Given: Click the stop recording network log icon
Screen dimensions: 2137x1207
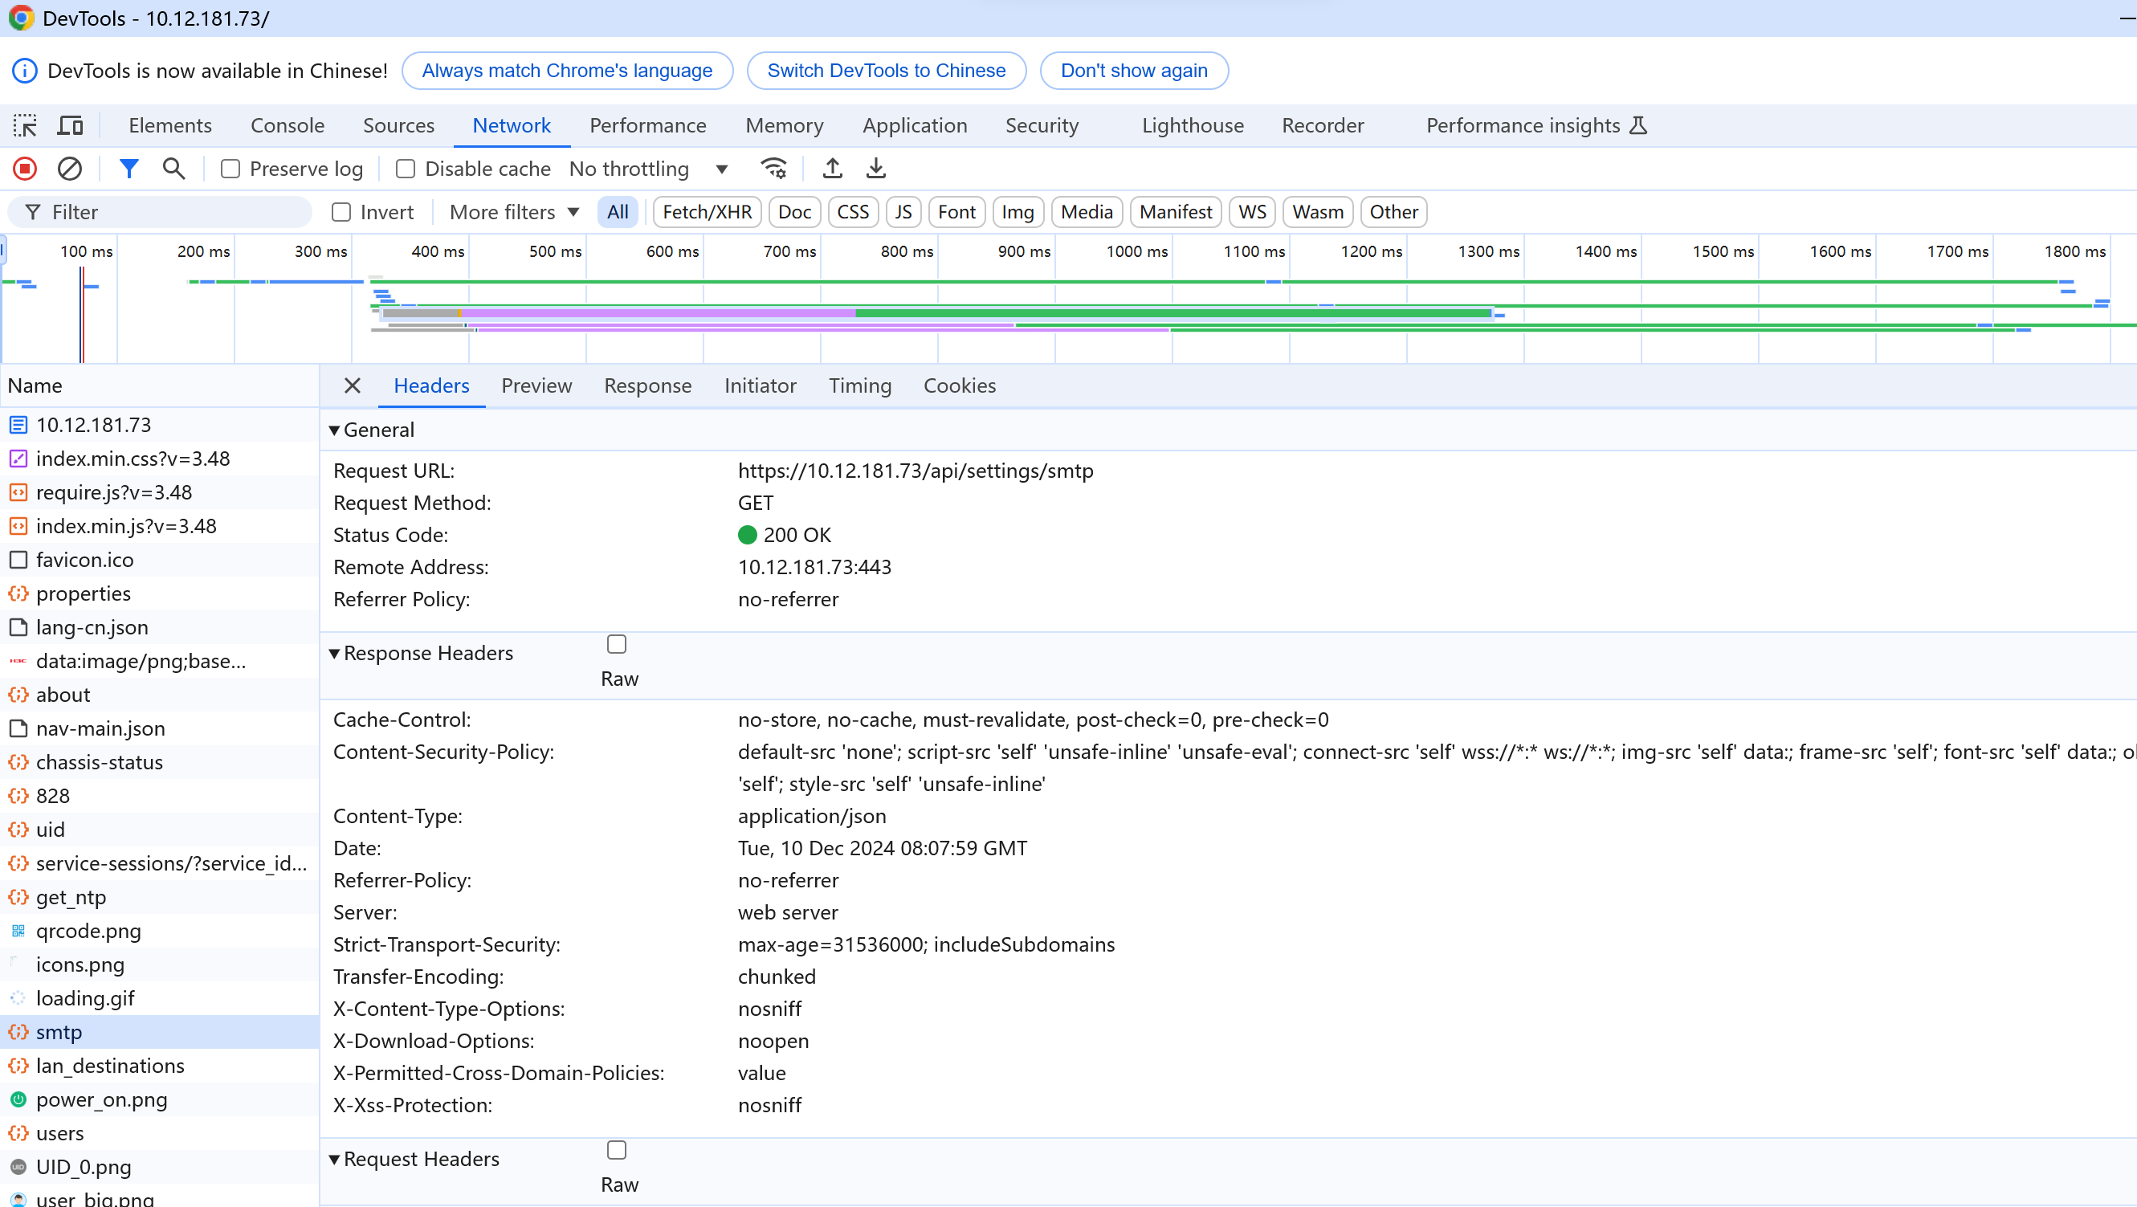Looking at the screenshot, I should tap(25, 169).
